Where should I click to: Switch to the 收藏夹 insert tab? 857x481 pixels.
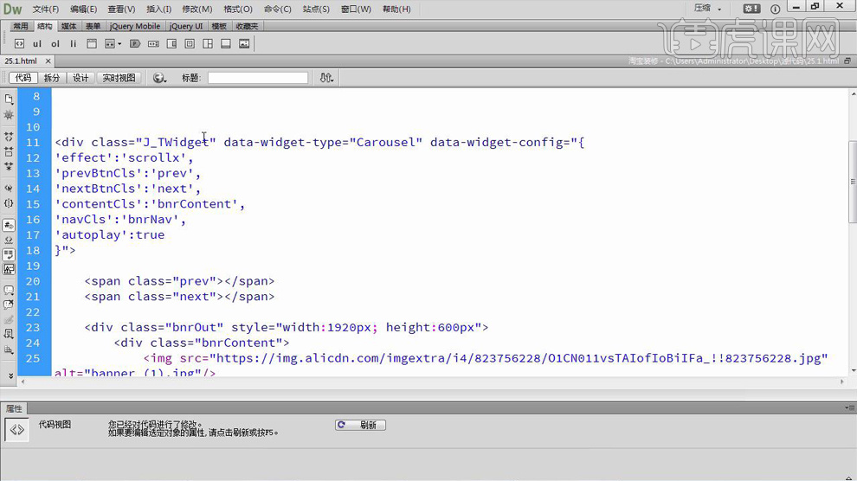point(247,26)
